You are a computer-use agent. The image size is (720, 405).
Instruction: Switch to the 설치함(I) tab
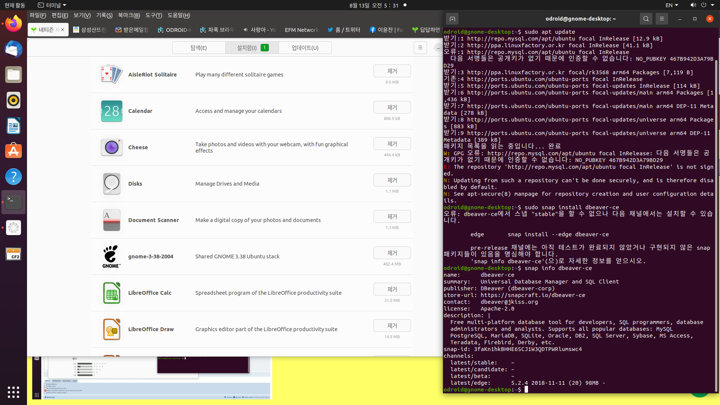click(x=252, y=48)
